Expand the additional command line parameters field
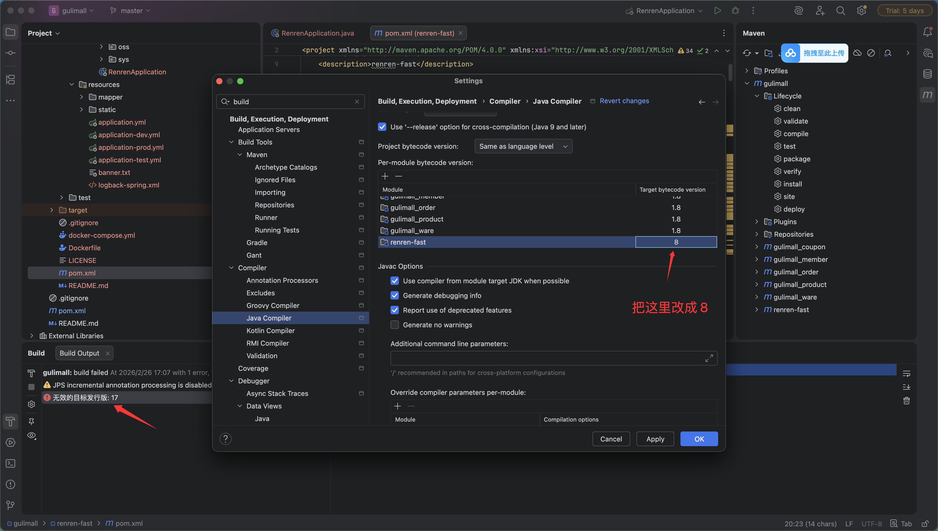 pos(709,358)
